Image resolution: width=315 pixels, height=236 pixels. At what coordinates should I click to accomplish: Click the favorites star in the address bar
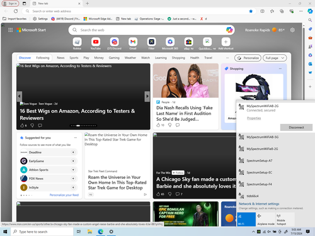tap(251, 11)
